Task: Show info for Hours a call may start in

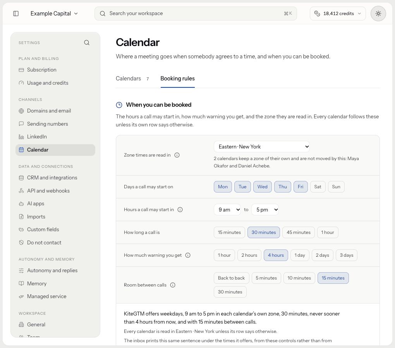Action: click(180, 210)
